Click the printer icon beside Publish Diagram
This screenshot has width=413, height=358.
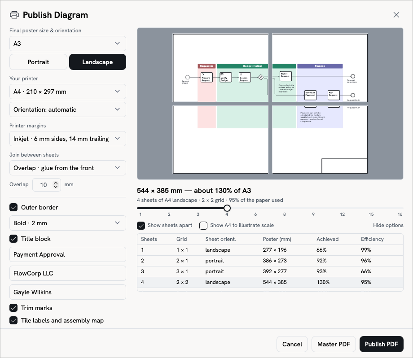tap(14, 15)
